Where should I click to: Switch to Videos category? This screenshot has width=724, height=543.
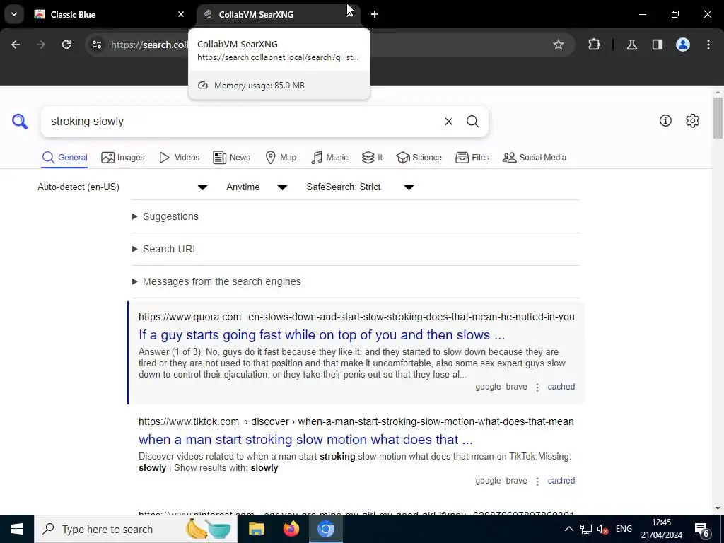coord(179,158)
